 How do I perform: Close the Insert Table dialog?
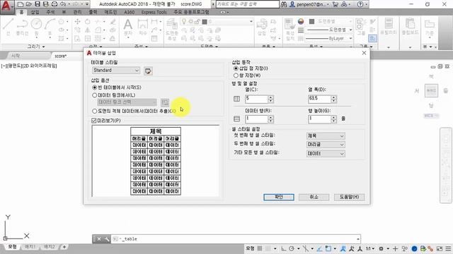[x=364, y=53]
